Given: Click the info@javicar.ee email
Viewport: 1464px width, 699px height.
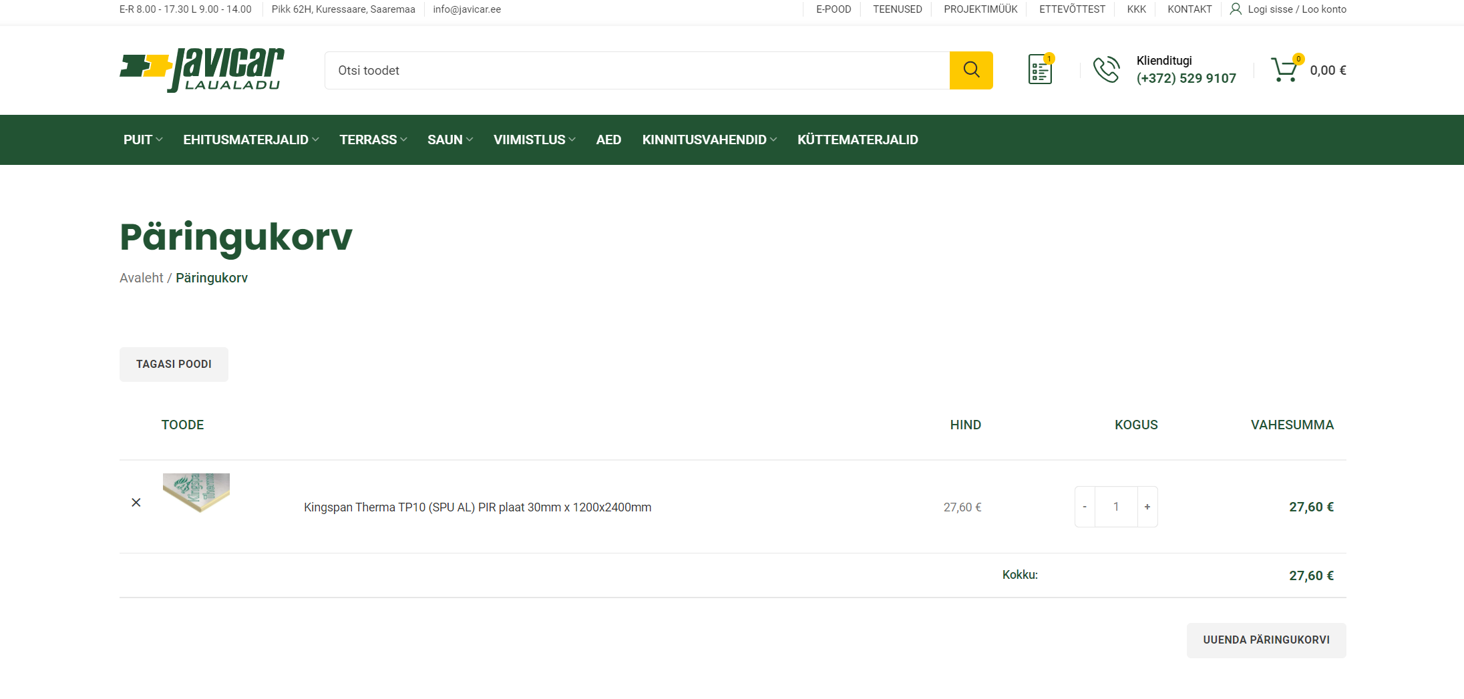Looking at the screenshot, I should (x=467, y=9).
